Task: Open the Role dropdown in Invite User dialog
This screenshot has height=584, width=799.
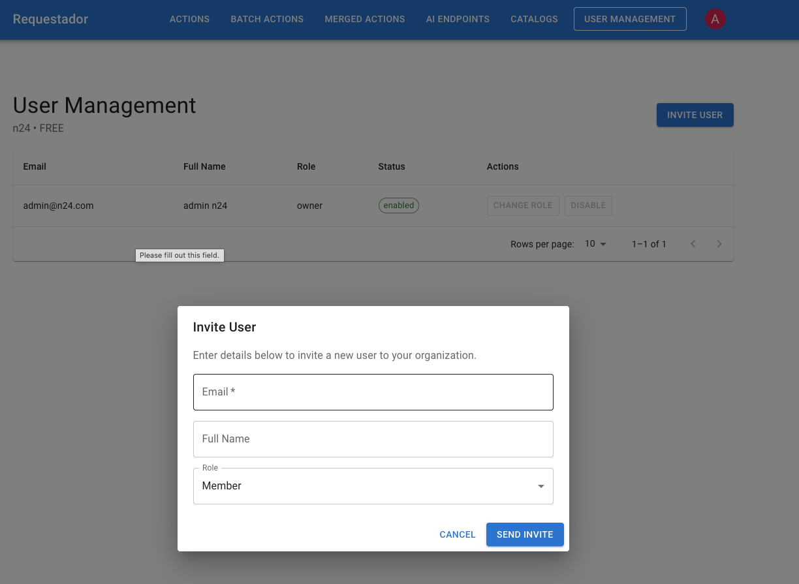Action: coord(373,486)
